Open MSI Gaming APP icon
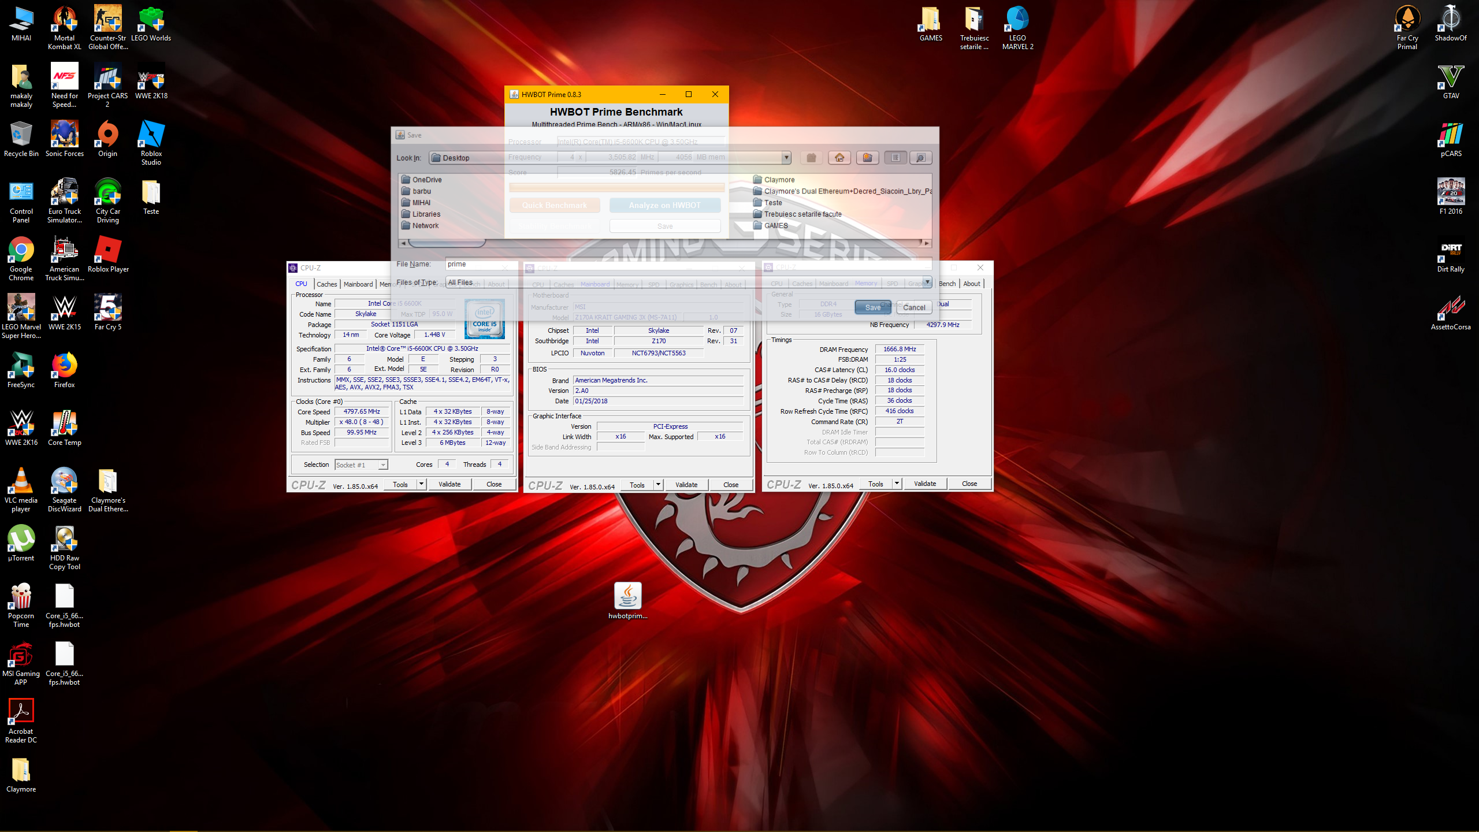This screenshot has height=832, width=1479. pyautogui.click(x=21, y=663)
